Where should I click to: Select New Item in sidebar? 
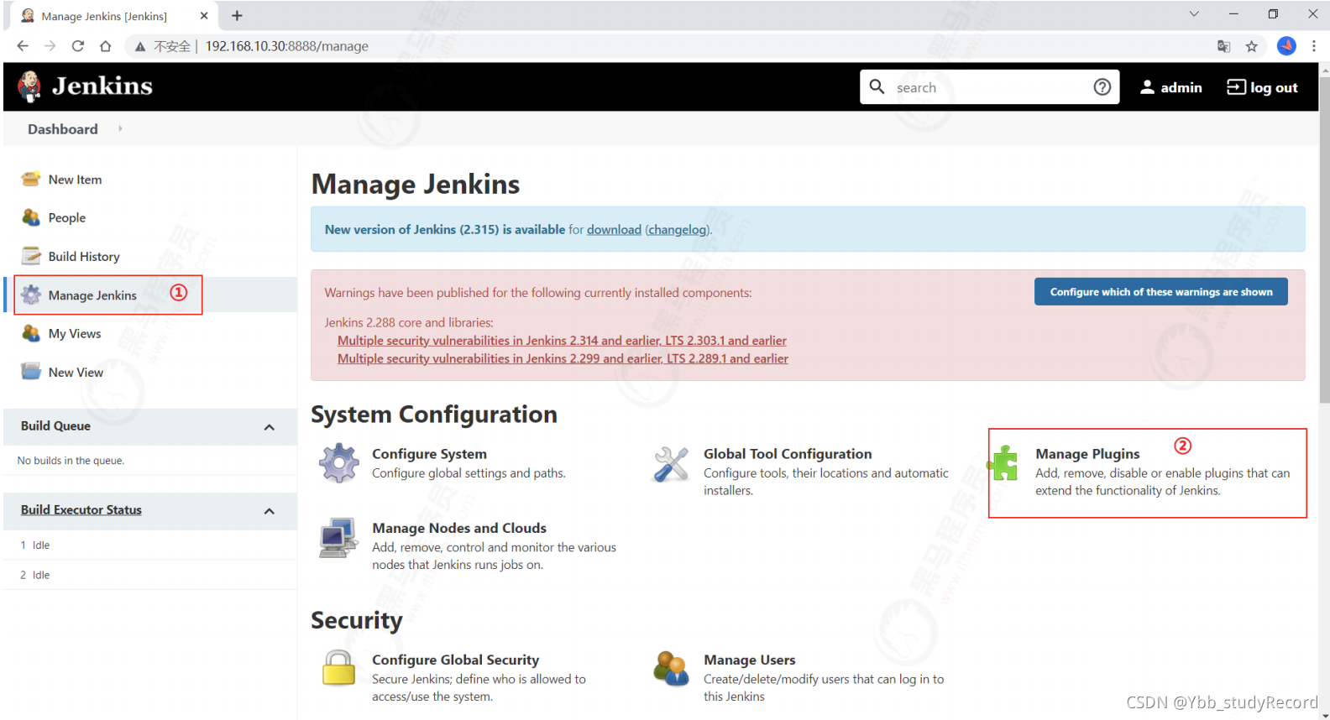75,180
